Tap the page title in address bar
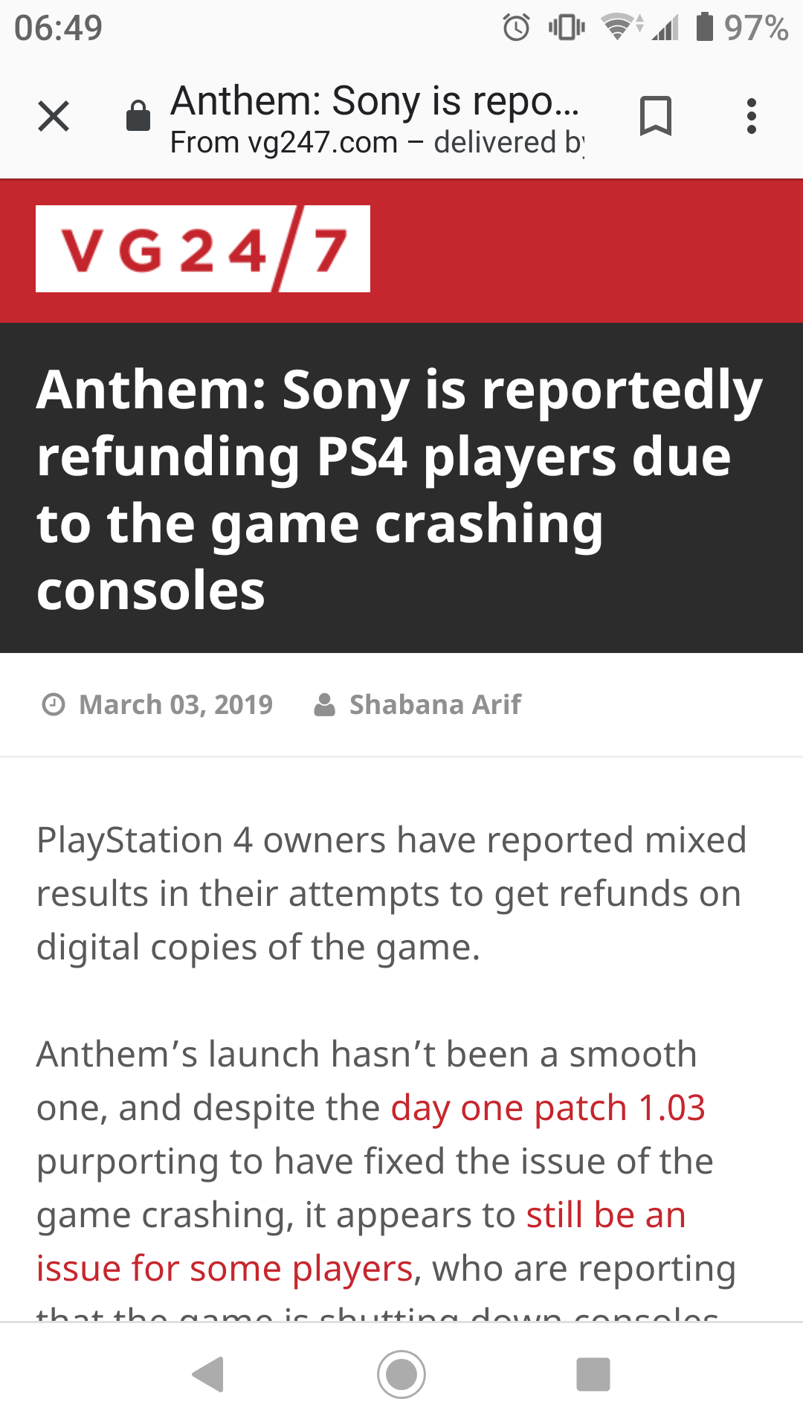The width and height of the screenshot is (803, 1428). tap(374, 101)
